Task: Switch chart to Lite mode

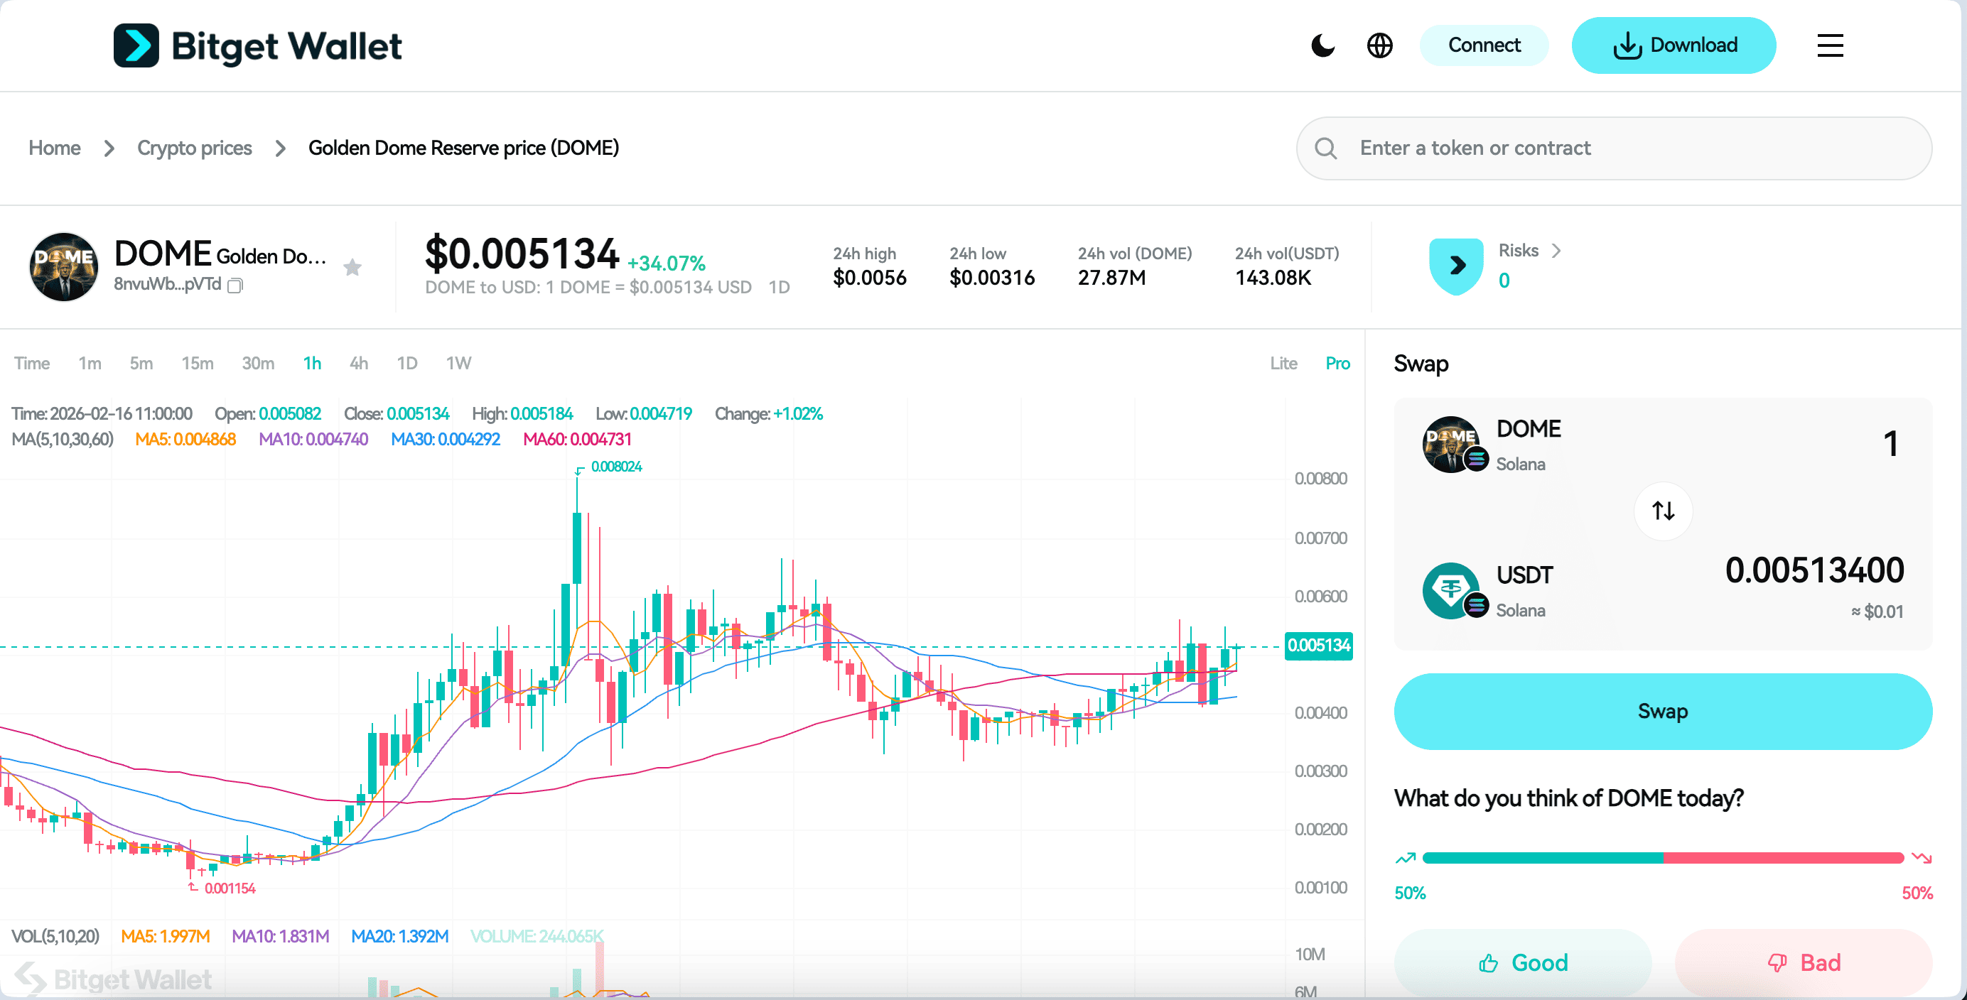Action: 1283,364
